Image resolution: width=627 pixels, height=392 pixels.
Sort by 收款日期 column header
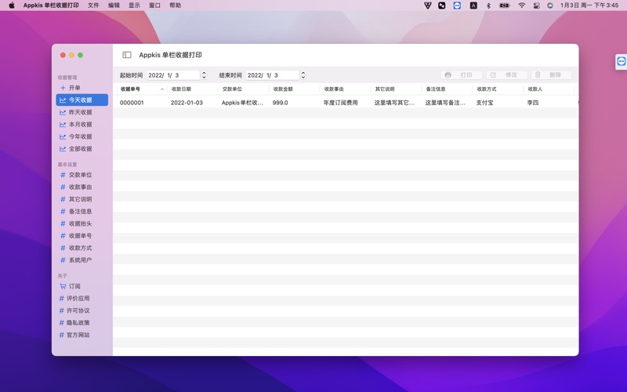coord(193,89)
